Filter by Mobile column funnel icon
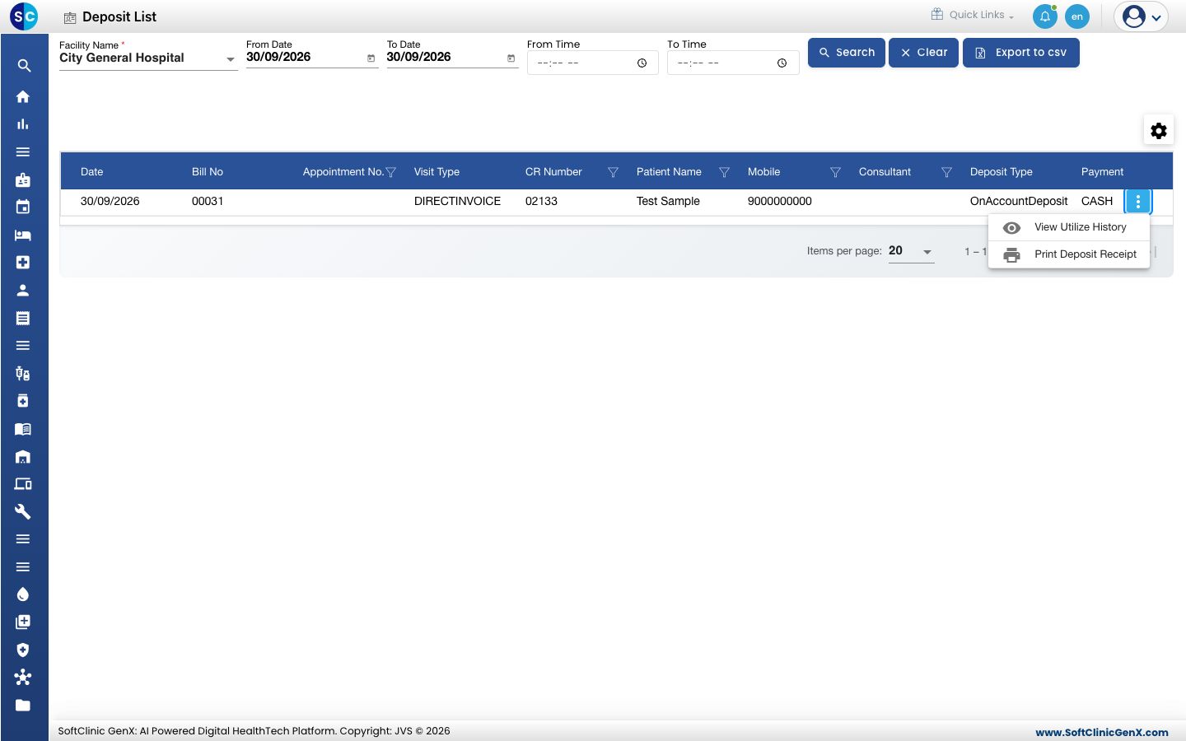The height and width of the screenshot is (741, 1186). 835,172
